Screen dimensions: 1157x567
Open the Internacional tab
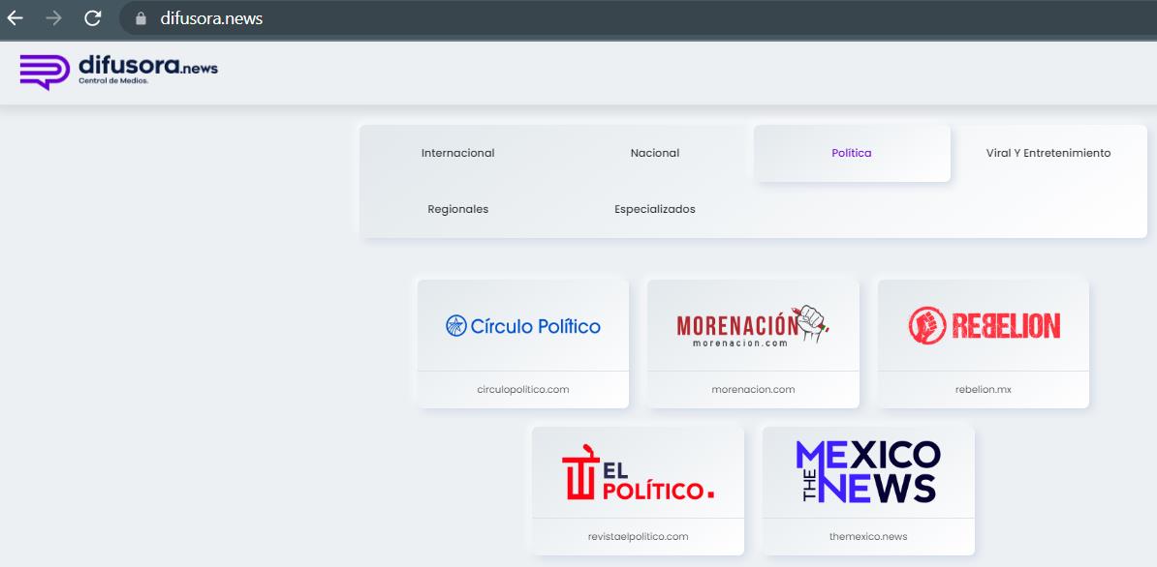pyautogui.click(x=458, y=153)
